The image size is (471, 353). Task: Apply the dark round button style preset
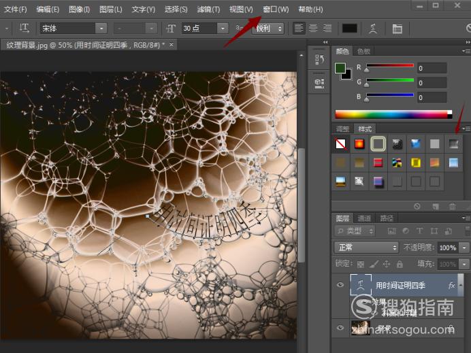coord(397,144)
